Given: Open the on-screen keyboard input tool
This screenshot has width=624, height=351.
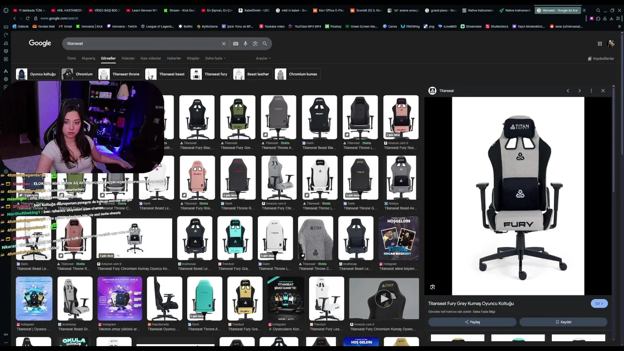Looking at the screenshot, I should pos(235,43).
